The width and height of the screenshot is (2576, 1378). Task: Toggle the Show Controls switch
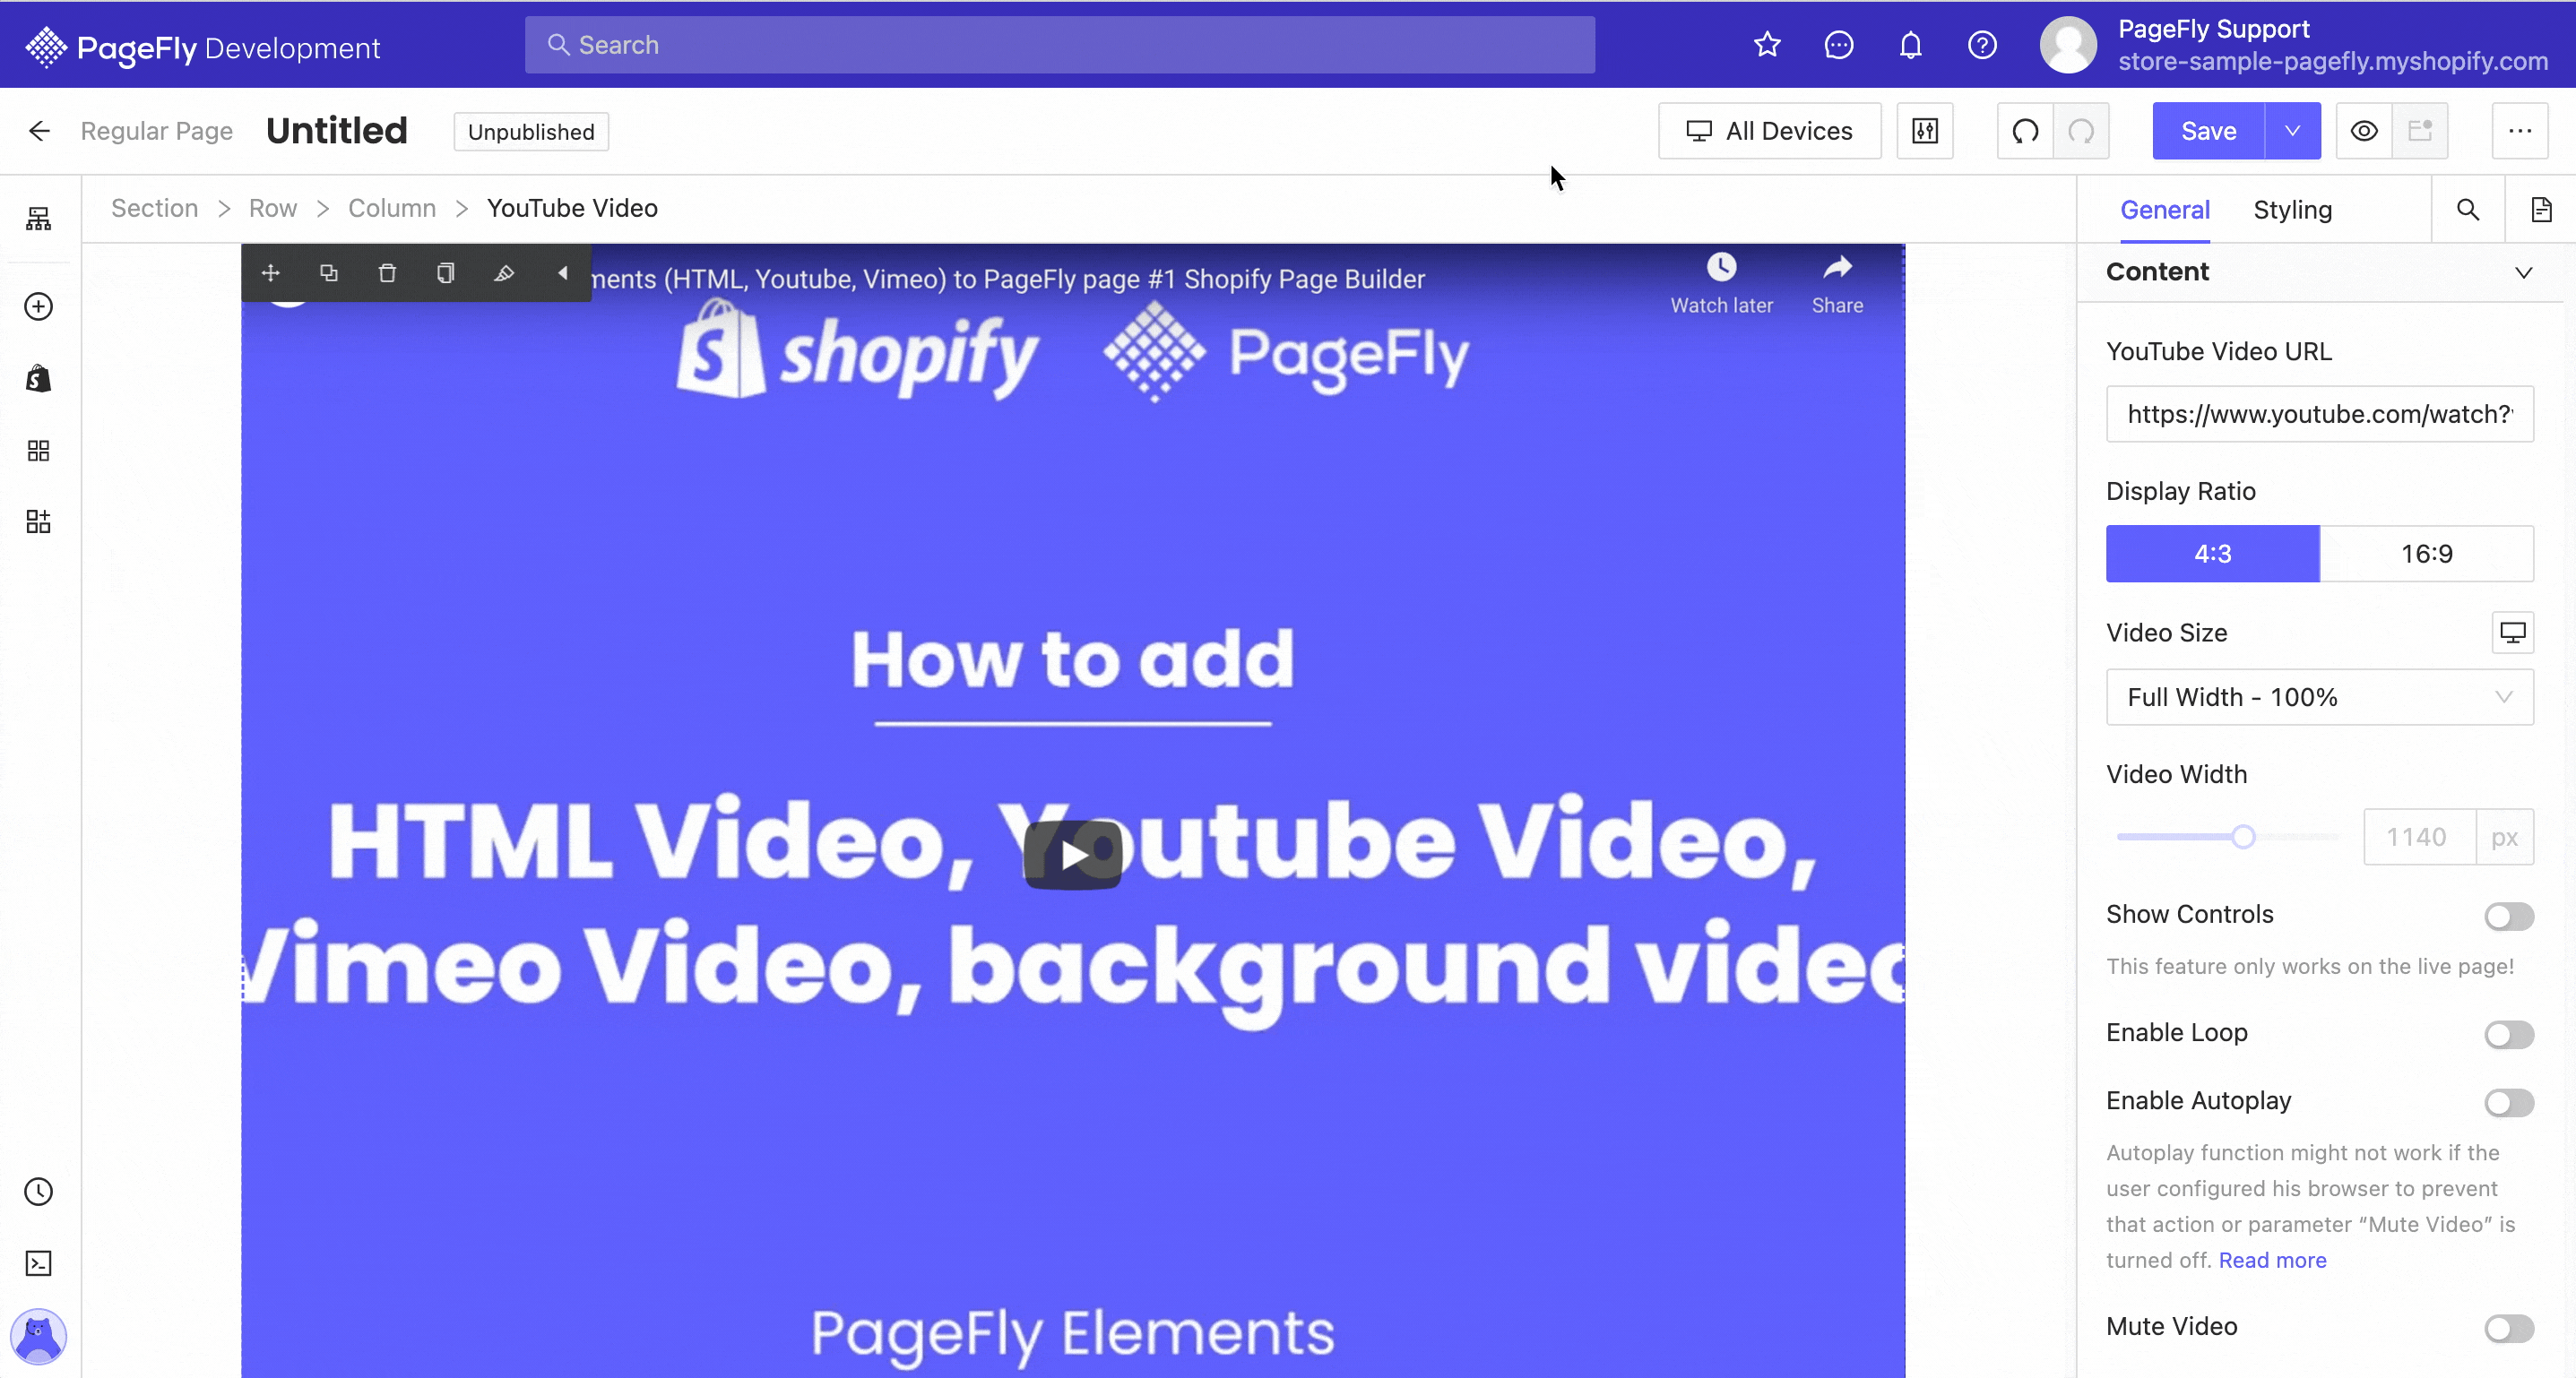pyautogui.click(x=2508, y=915)
